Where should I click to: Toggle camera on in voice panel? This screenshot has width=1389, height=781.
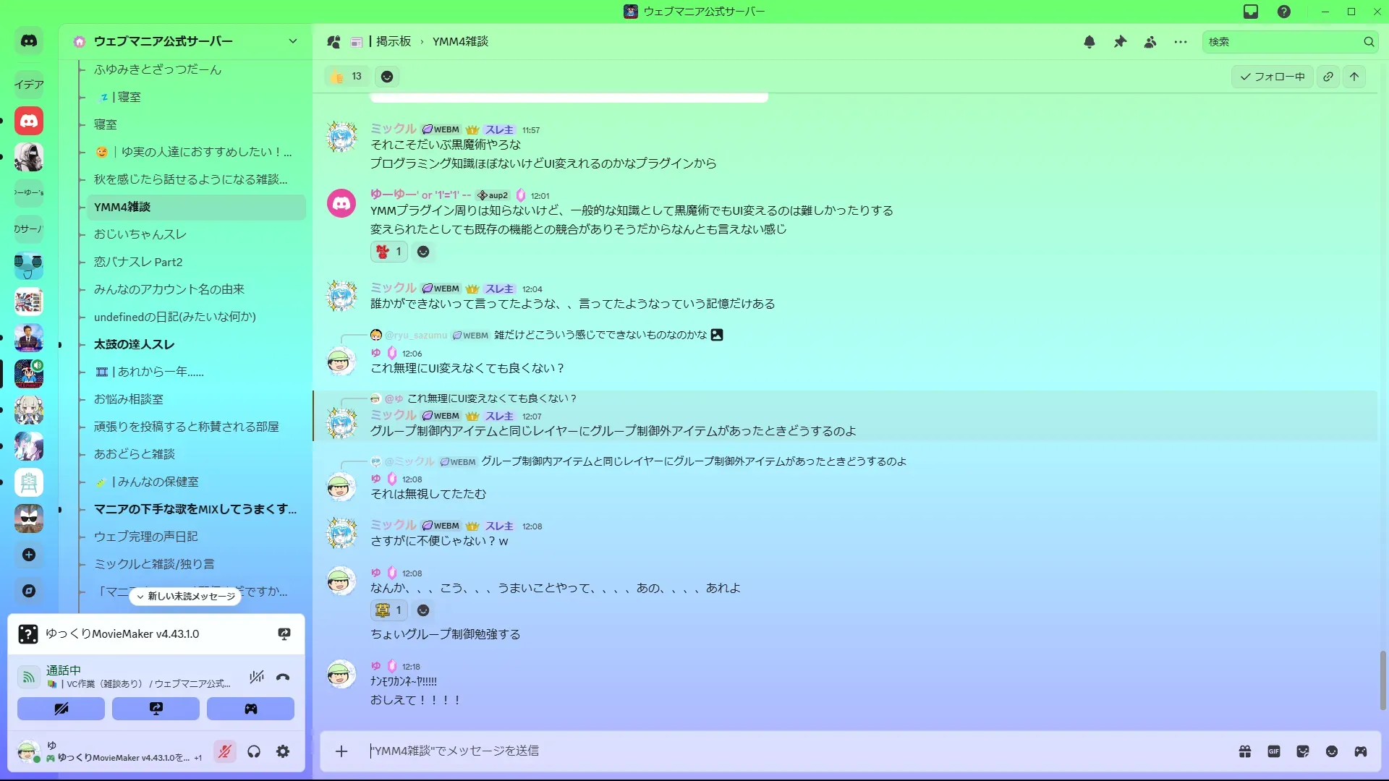[61, 709]
